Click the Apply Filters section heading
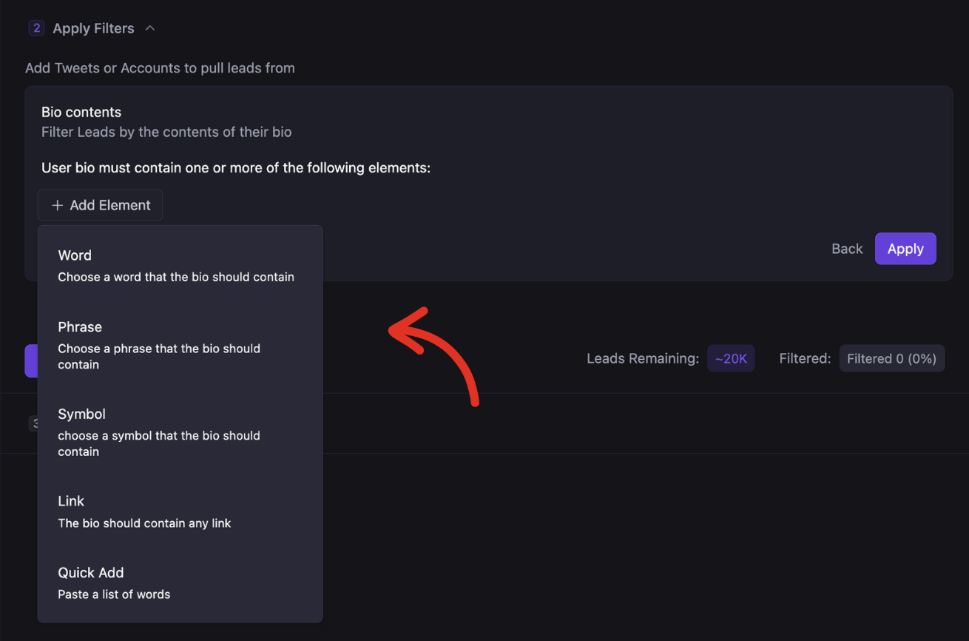 93,28
